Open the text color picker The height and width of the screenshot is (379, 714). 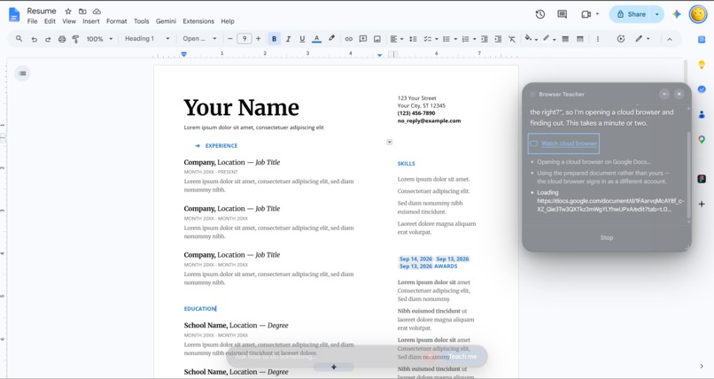coord(316,39)
